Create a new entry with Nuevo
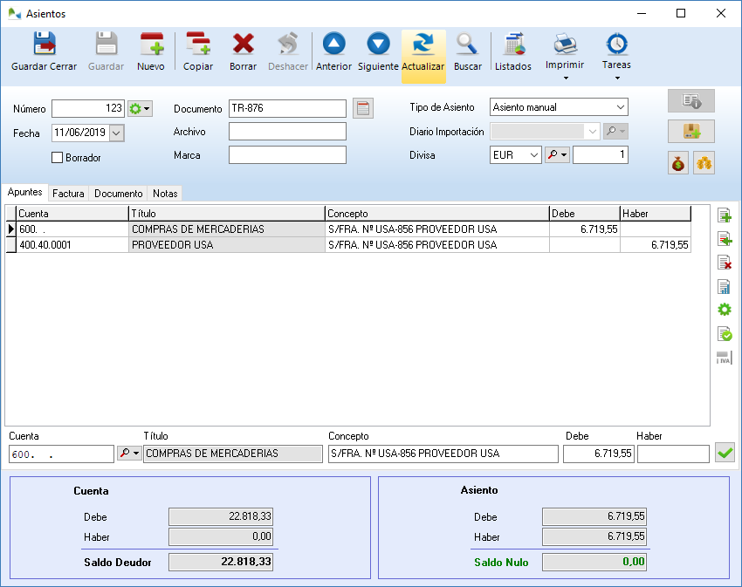Image resolution: width=742 pixels, height=587 pixels. [x=151, y=52]
